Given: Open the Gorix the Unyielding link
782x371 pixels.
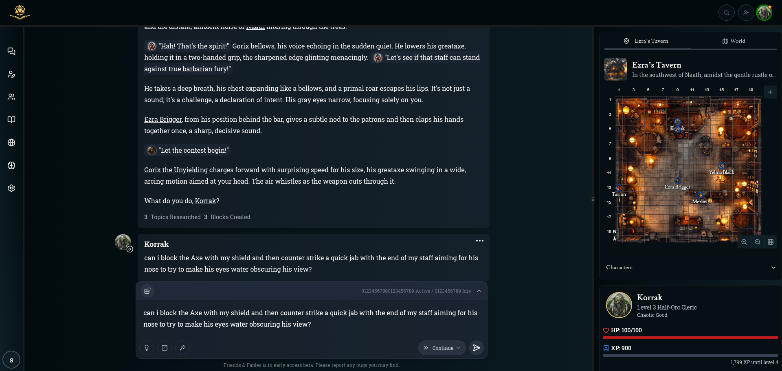Looking at the screenshot, I should tap(176, 170).
